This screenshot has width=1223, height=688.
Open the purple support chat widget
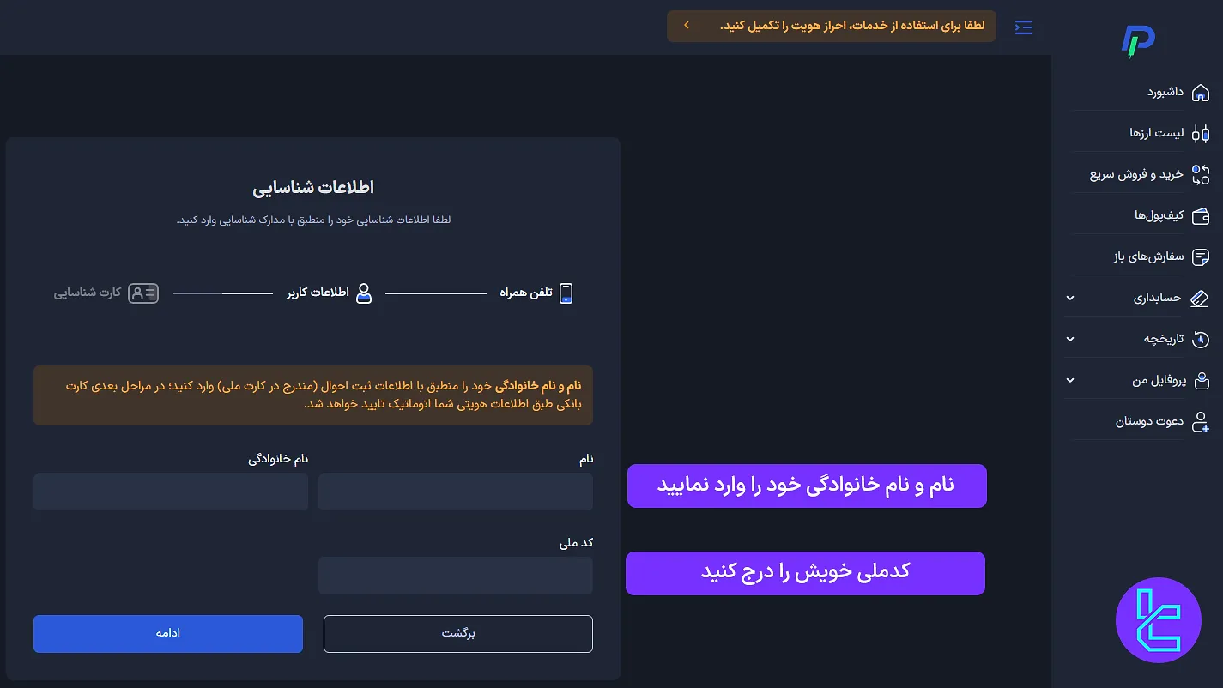pyautogui.click(x=1158, y=619)
